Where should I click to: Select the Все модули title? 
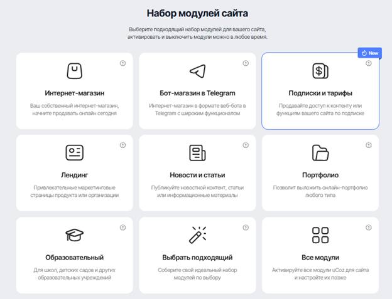point(320,258)
